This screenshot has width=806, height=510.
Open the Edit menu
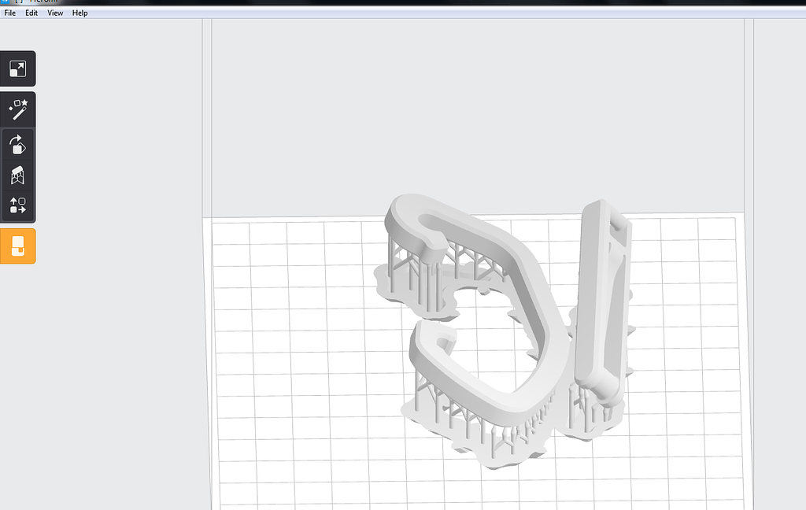click(x=31, y=13)
